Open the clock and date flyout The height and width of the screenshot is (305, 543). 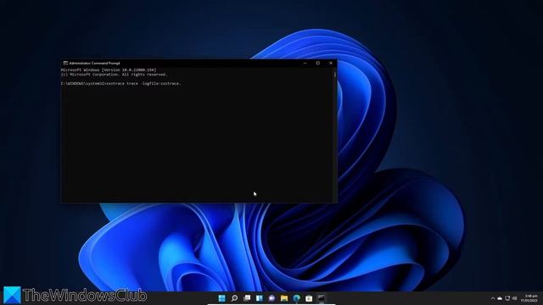click(529, 298)
